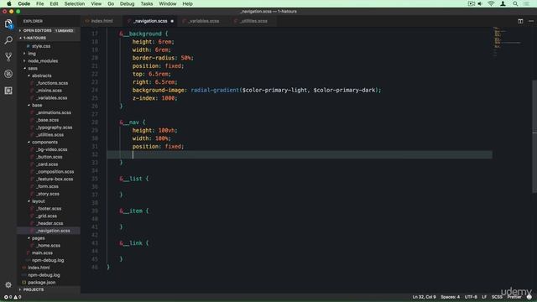
Task: Open the Go menu
Action: 111,3
